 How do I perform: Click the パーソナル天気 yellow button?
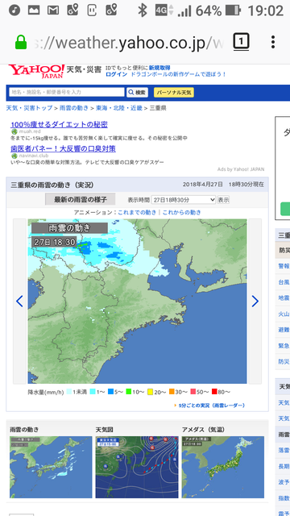174,93
